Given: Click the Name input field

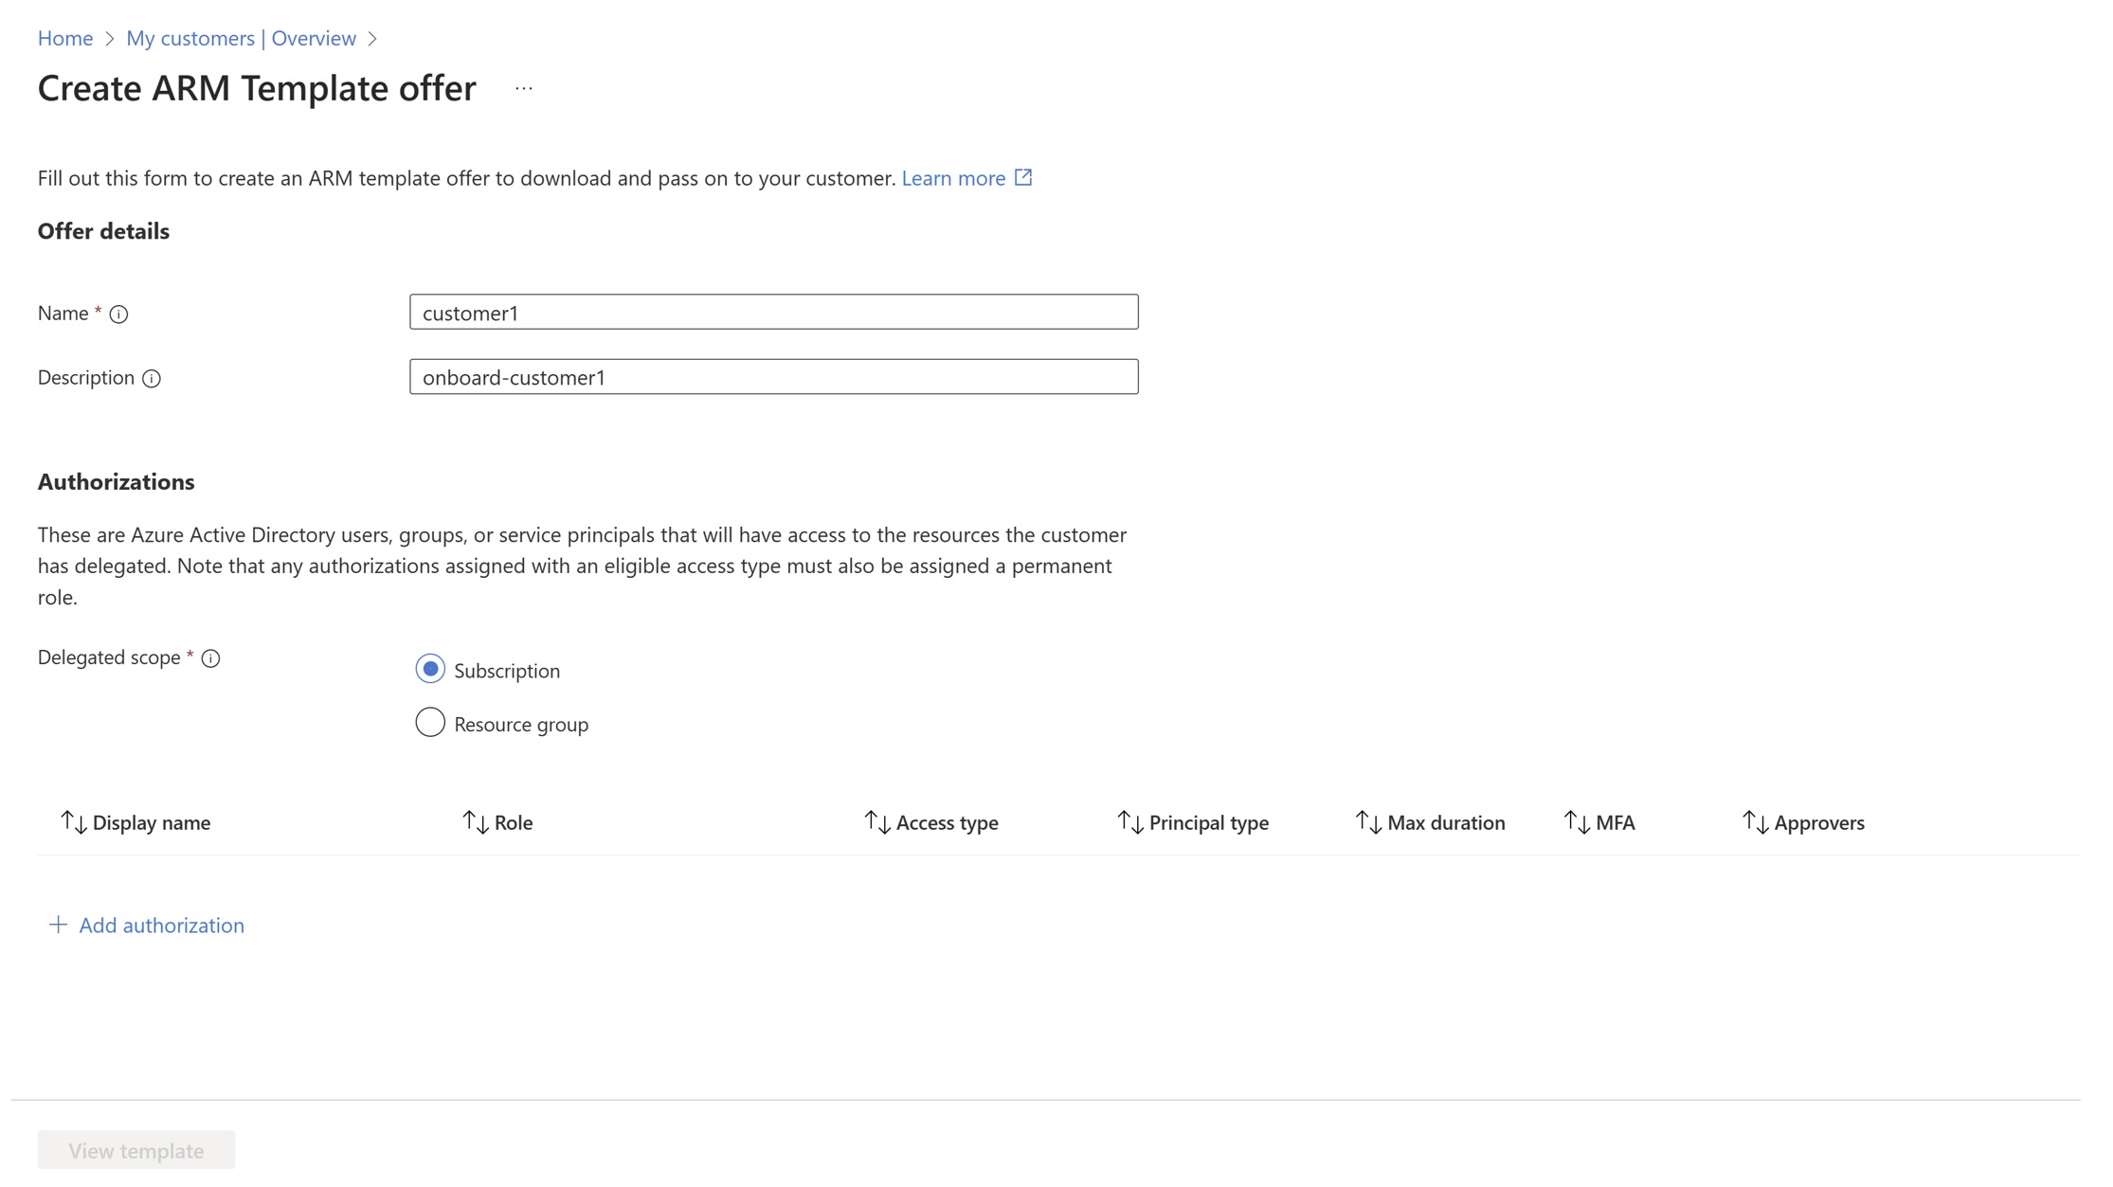Looking at the screenshot, I should point(773,313).
